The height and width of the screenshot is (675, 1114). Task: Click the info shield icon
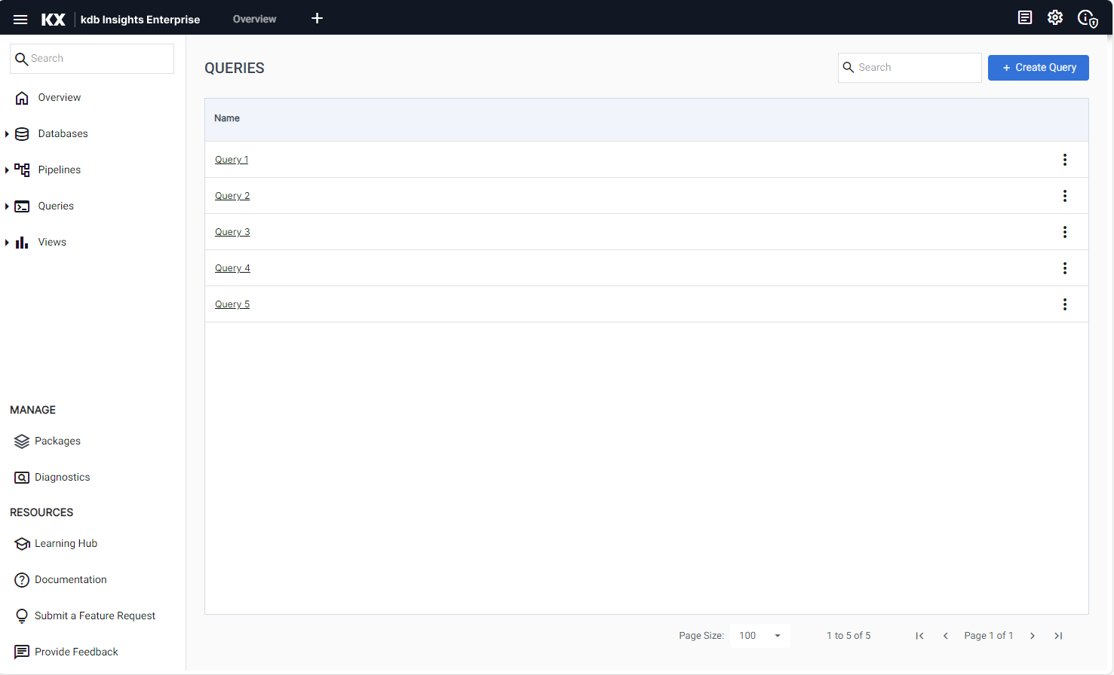(x=1086, y=19)
